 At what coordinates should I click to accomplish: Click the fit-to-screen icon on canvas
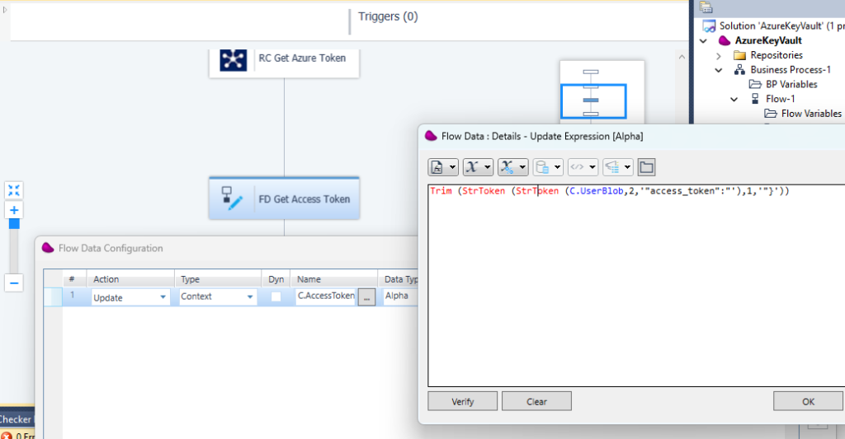[14, 190]
